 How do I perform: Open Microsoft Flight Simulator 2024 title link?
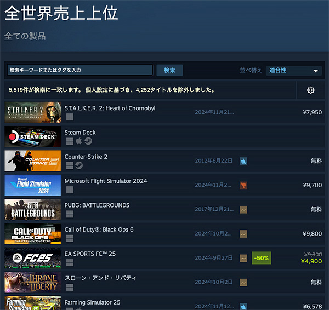[x=106, y=181]
